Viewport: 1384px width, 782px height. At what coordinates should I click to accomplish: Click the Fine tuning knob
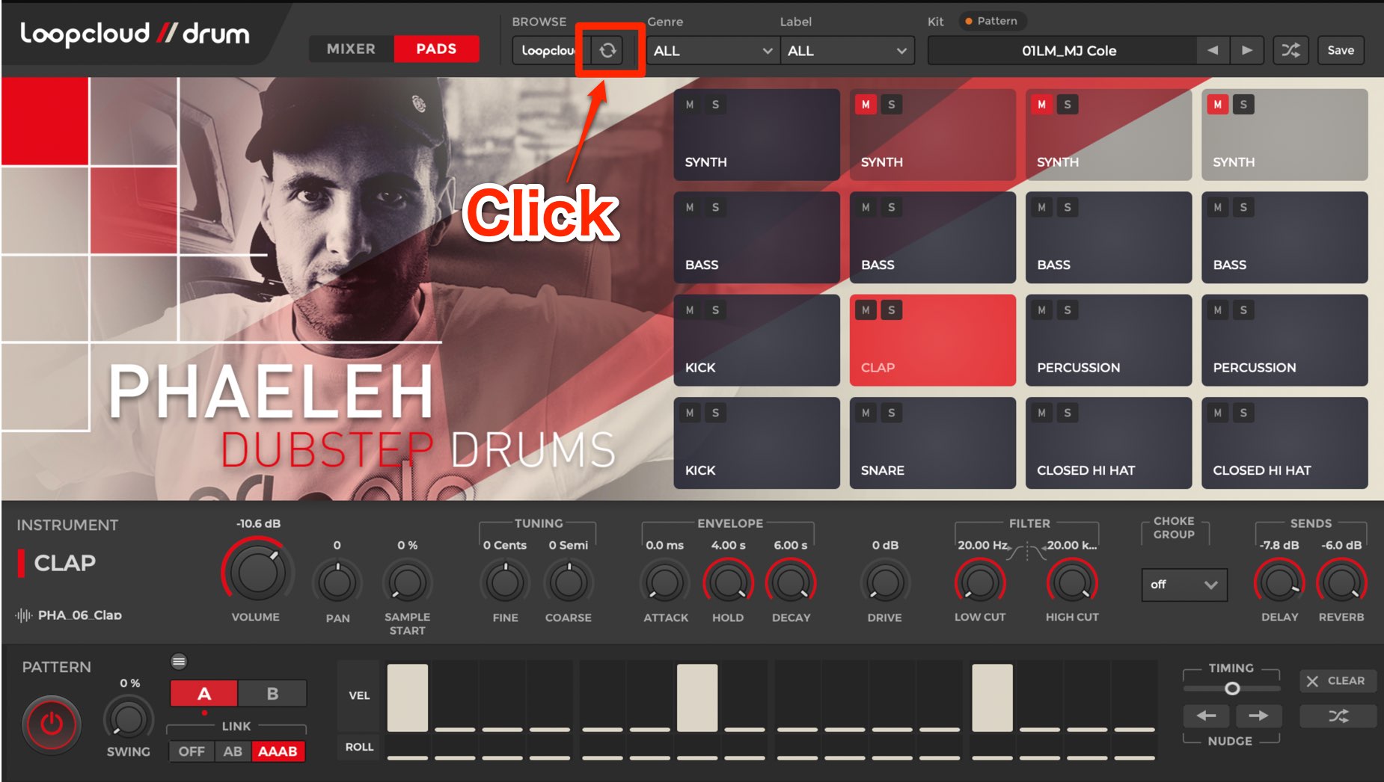click(505, 582)
